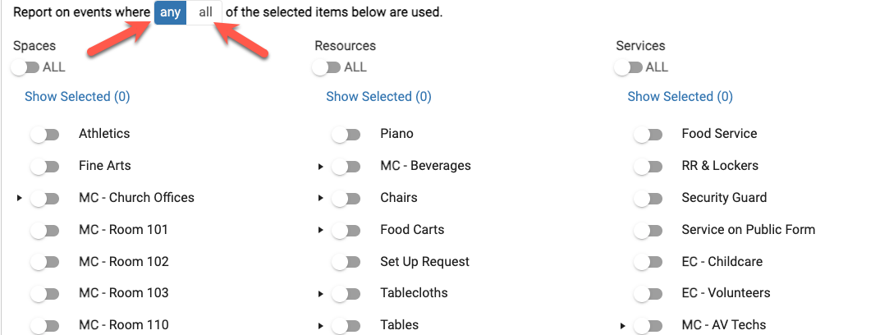
Task: Expand the Chairs resource group
Action: tap(321, 199)
